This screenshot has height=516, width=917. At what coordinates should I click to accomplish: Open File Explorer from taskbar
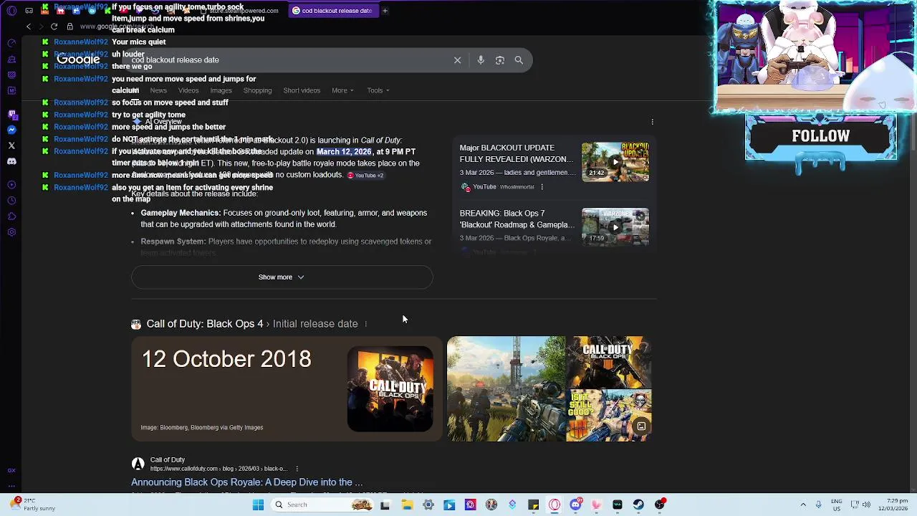point(407,505)
